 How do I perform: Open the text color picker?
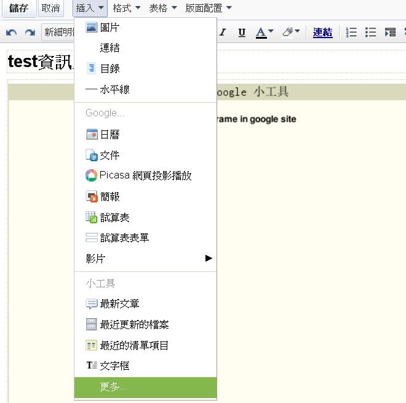click(x=265, y=33)
